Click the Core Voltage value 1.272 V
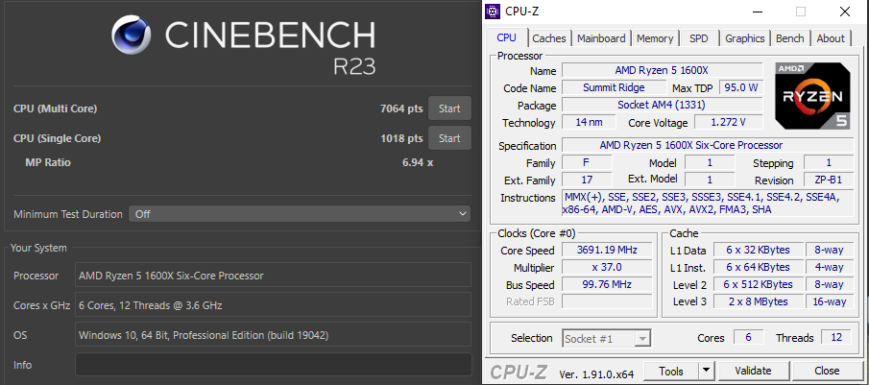 (x=728, y=122)
